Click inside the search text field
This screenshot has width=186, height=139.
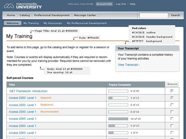click(x=154, y=15)
